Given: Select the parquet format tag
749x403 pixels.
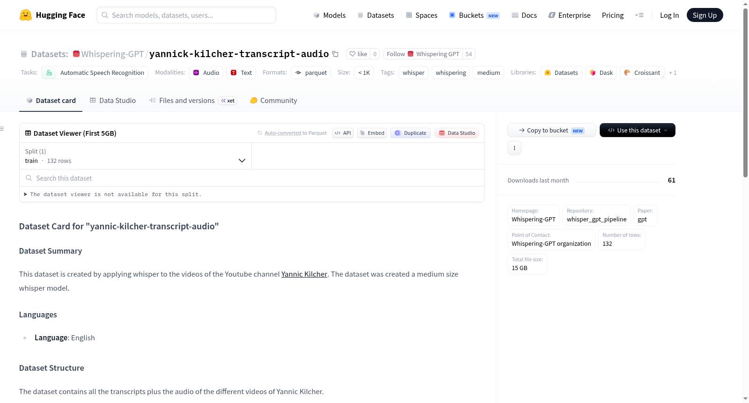Looking at the screenshot, I should click(x=311, y=73).
